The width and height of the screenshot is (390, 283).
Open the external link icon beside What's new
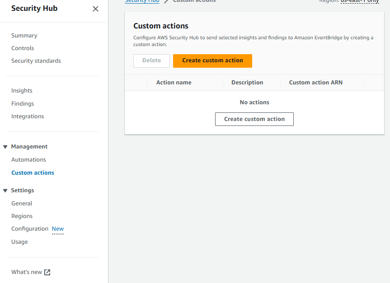(47, 272)
